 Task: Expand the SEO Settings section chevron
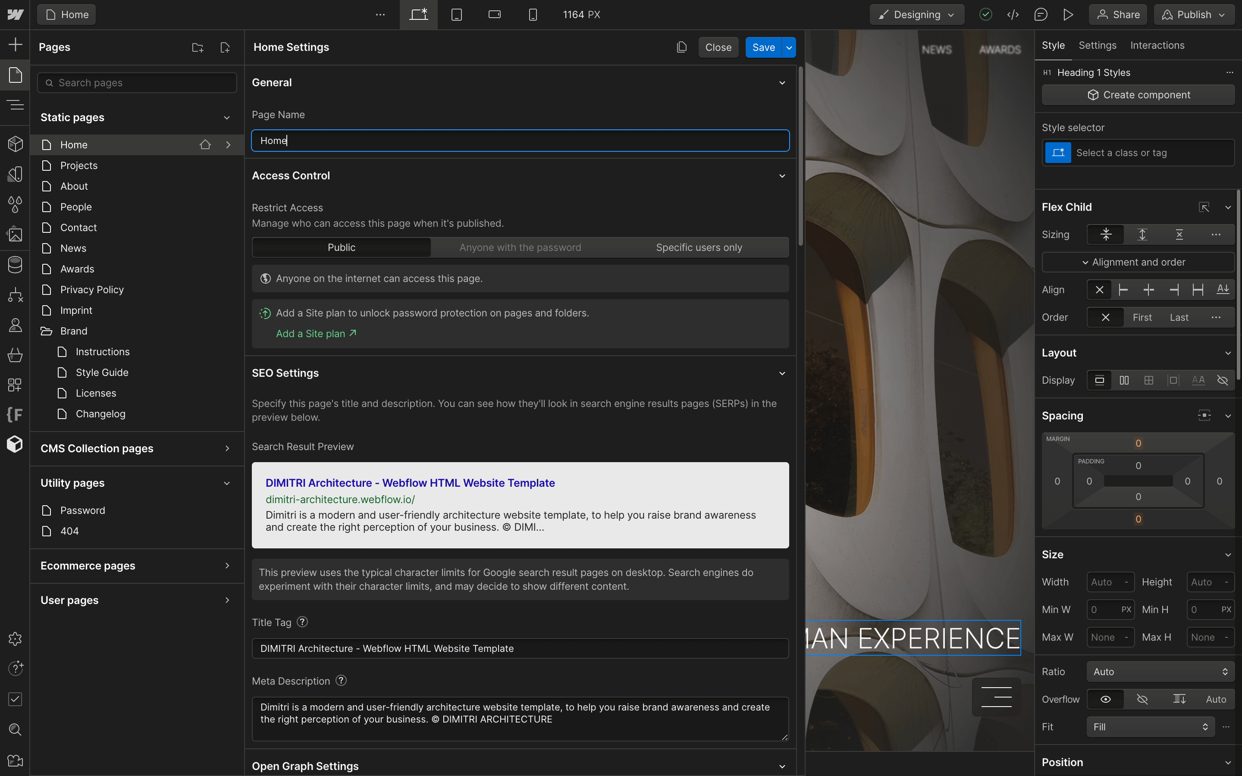point(781,373)
